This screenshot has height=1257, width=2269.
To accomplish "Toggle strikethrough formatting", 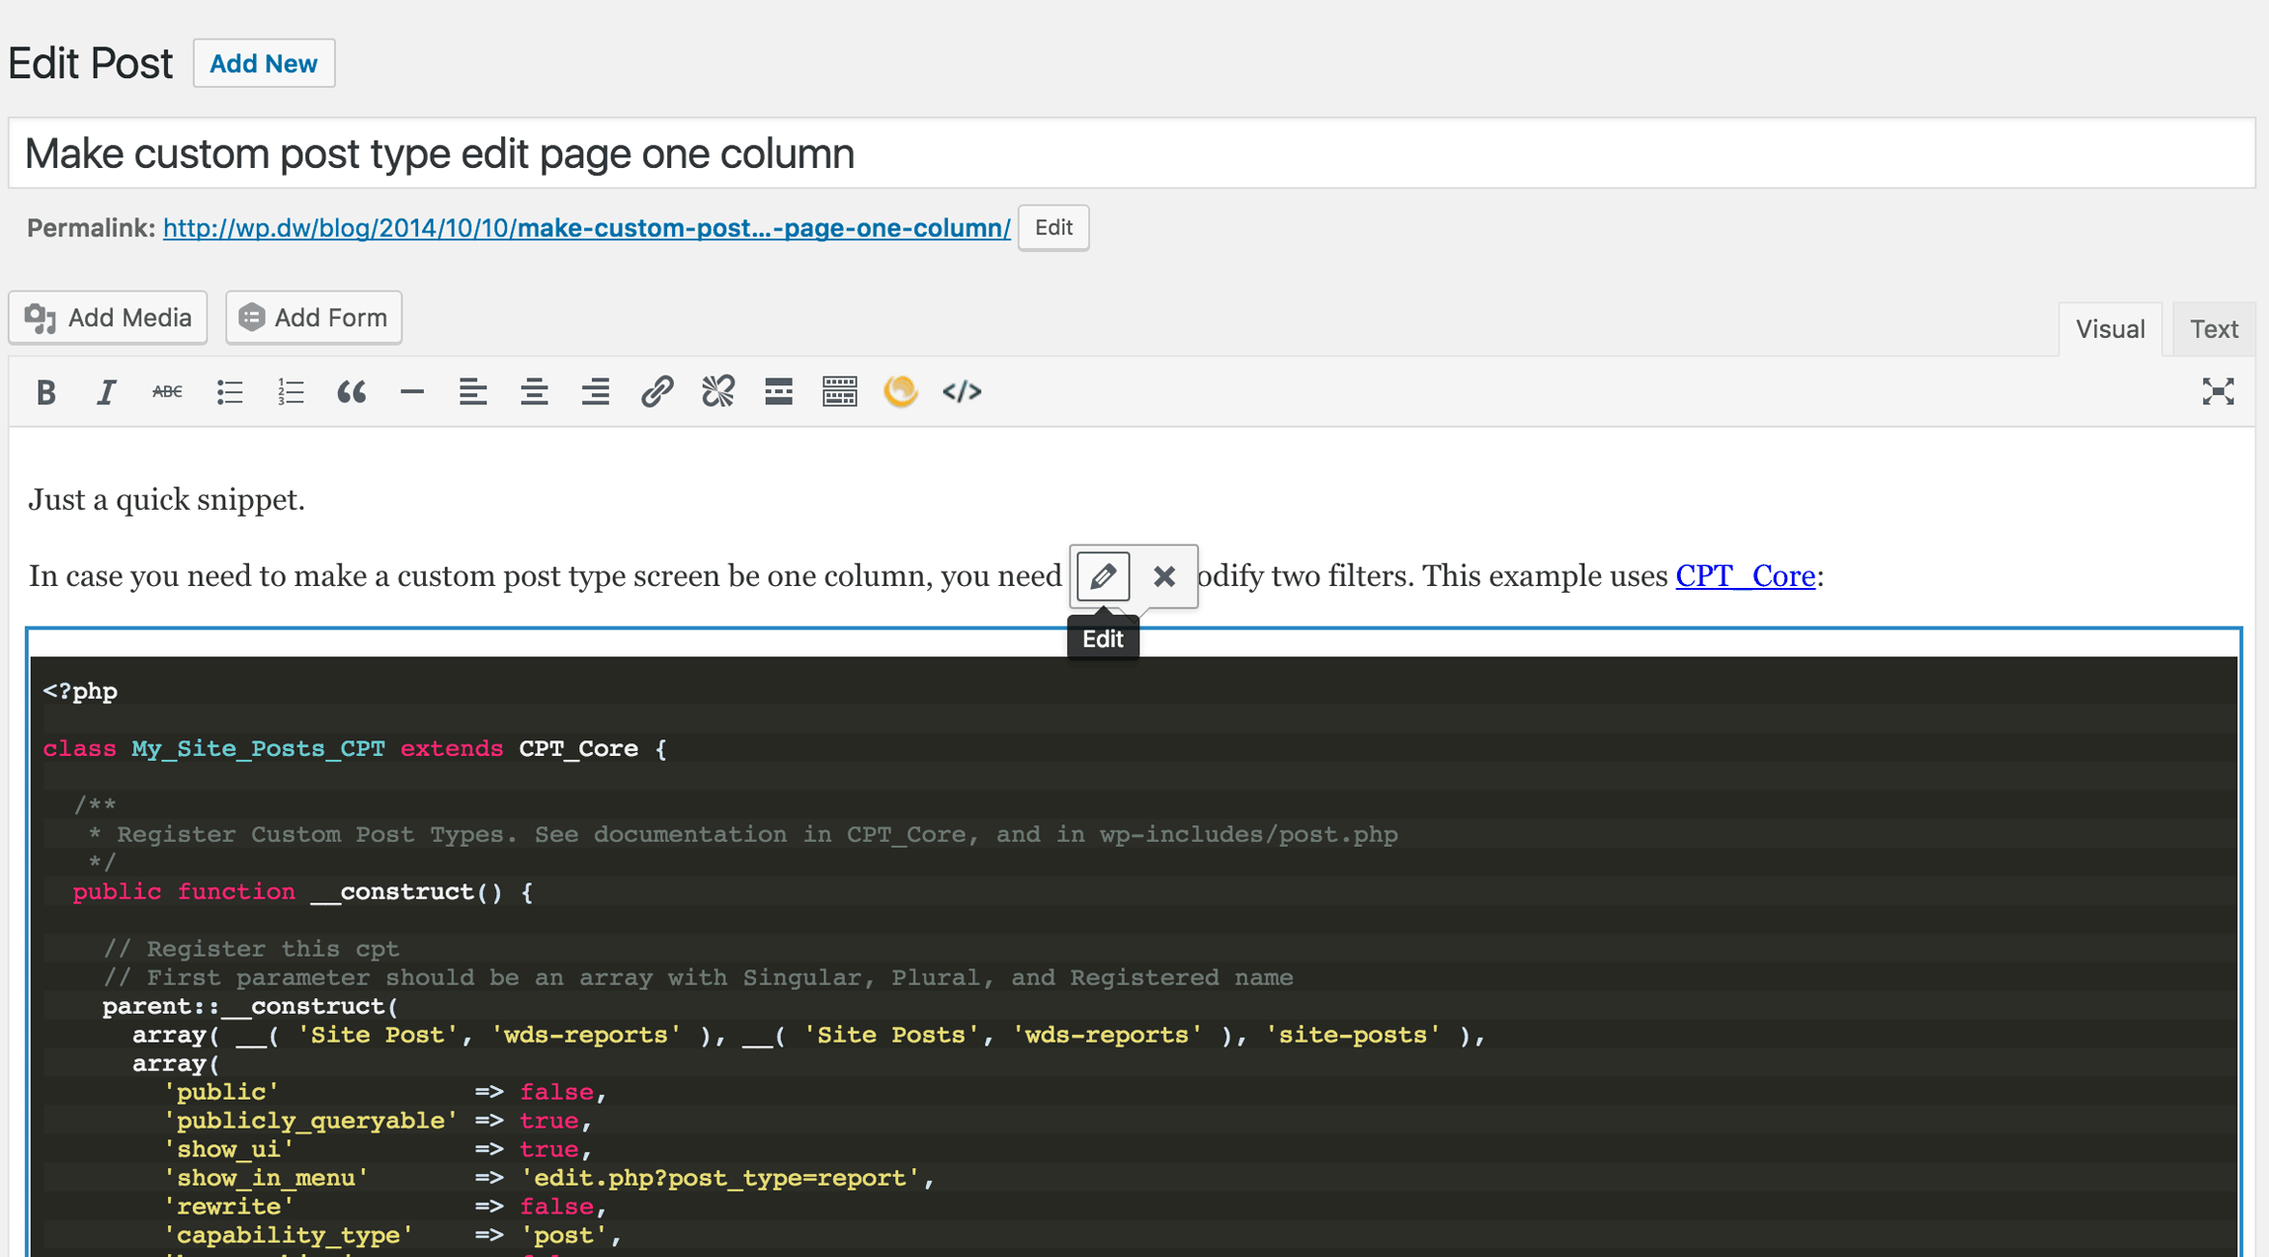I will point(167,392).
